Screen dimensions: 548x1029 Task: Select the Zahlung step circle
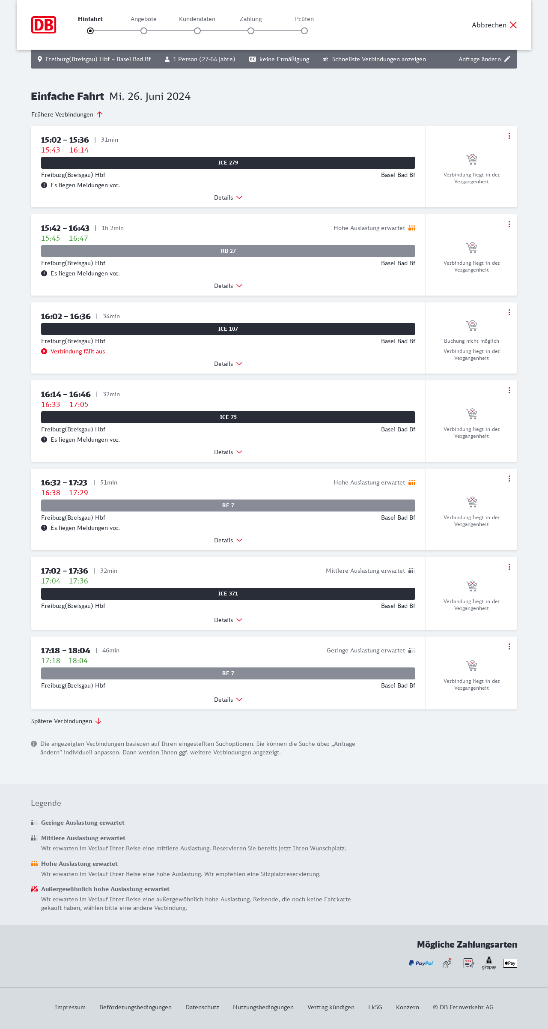pos(251,31)
